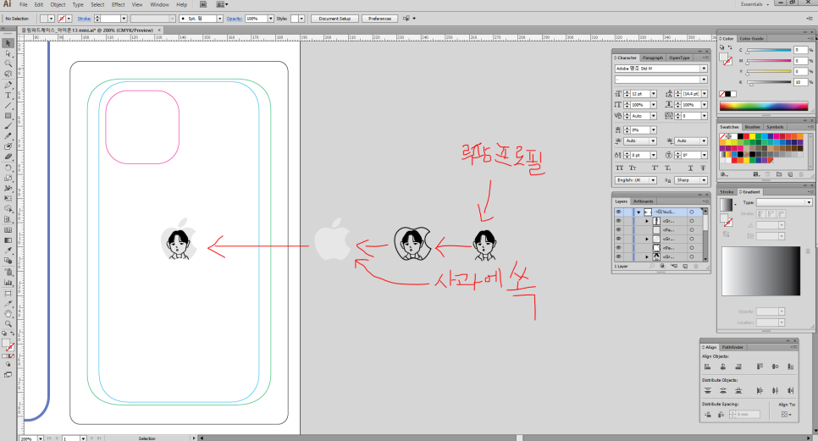Toggle Underline in Character panel
This screenshot has height=441, width=818.
point(690,168)
